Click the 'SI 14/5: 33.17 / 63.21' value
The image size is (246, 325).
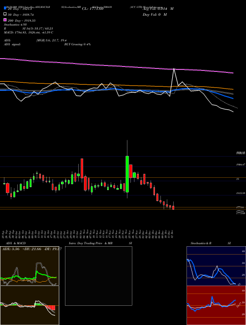(38, 29)
